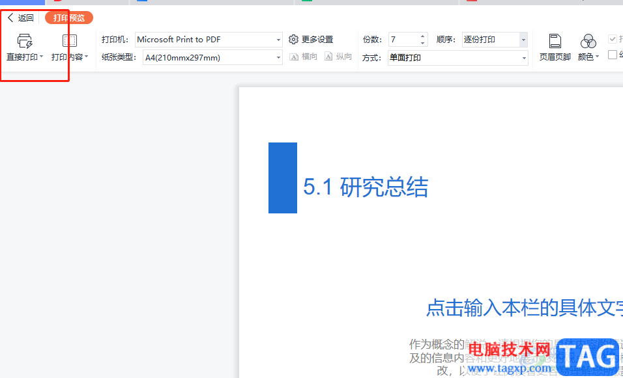The width and height of the screenshot is (623, 378).
Task: Toggle the upper checked checkbox at right edge
Action: [x=613, y=39]
